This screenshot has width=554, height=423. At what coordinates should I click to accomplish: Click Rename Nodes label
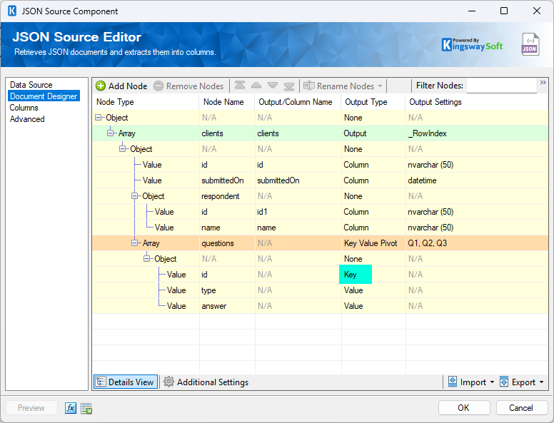pyautogui.click(x=346, y=86)
